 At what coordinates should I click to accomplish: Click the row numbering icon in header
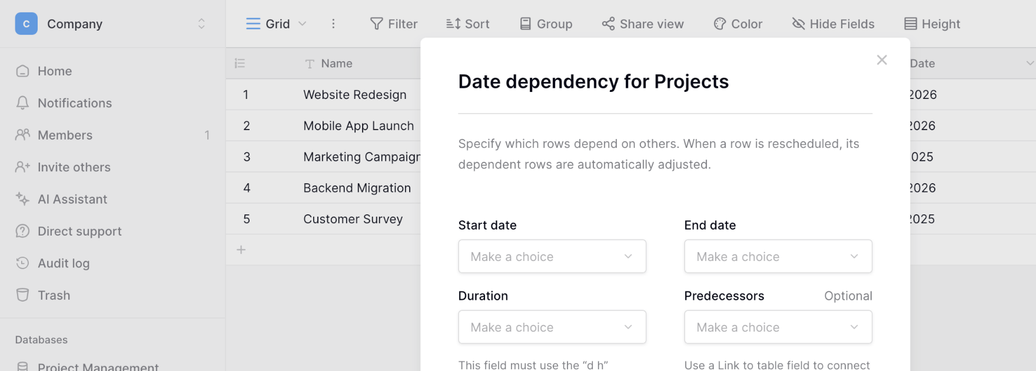pyautogui.click(x=240, y=64)
